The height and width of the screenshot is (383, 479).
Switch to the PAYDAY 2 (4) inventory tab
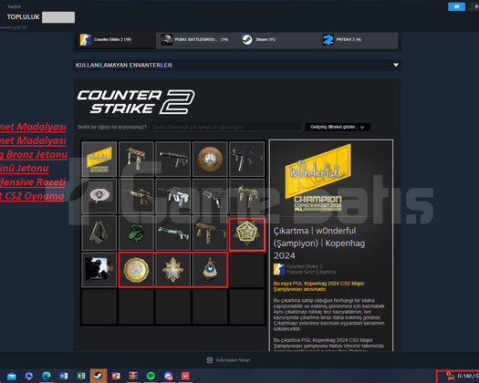click(359, 40)
